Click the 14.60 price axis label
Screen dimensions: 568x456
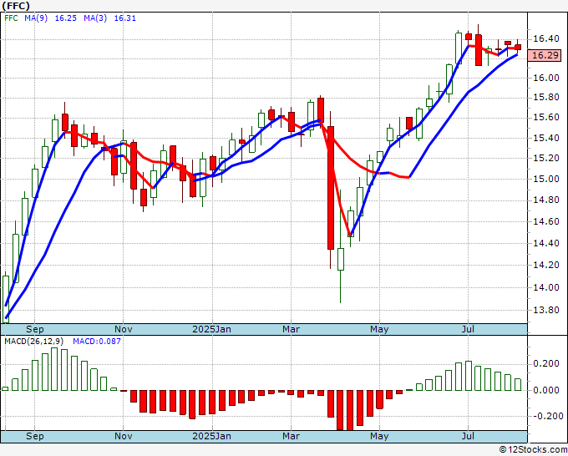coord(546,221)
